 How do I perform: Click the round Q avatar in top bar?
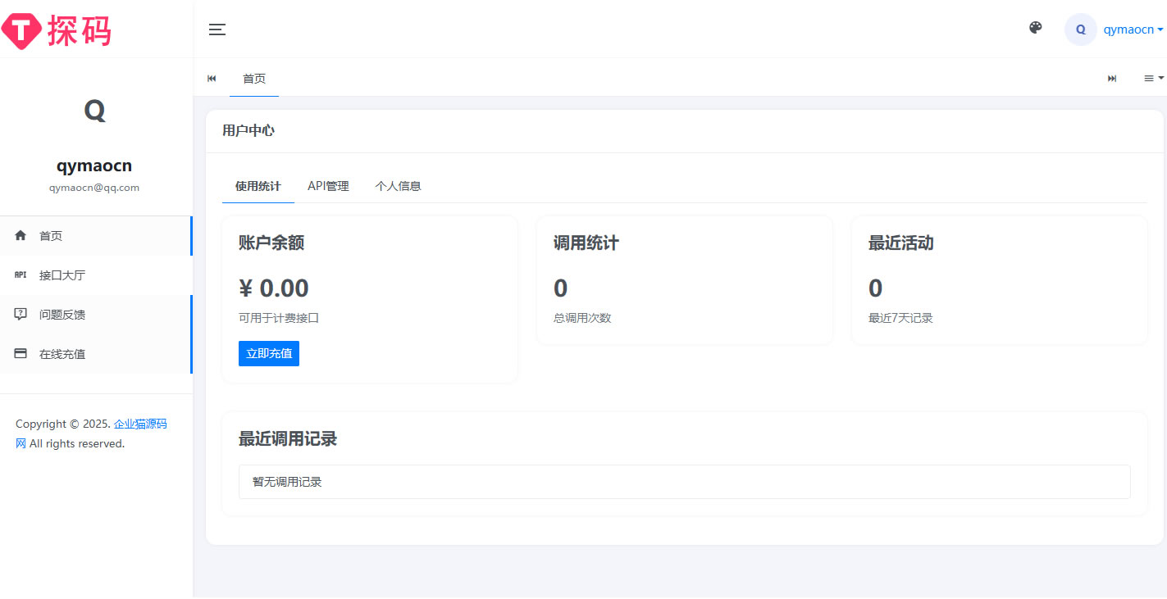point(1080,29)
